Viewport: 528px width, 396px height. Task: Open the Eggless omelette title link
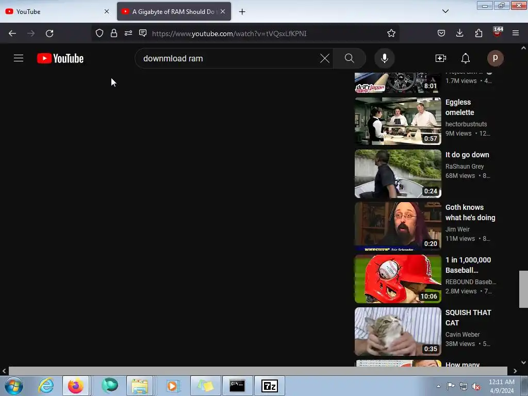click(x=459, y=107)
